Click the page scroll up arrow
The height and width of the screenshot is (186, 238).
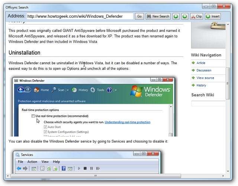[228, 25]
